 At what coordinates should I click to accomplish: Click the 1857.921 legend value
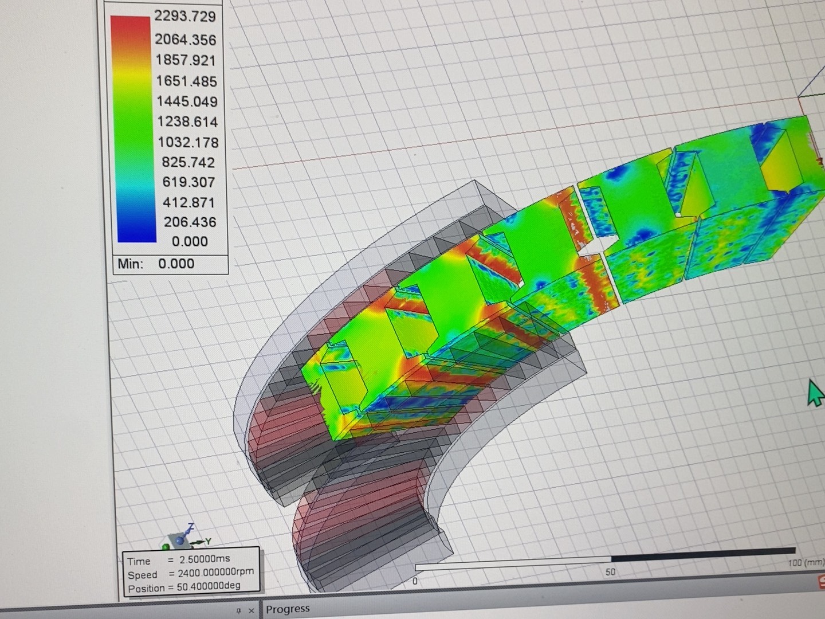186,60
